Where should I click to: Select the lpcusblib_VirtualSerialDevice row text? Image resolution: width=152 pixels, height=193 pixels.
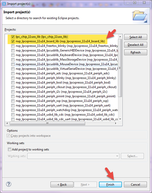point(67,69)
